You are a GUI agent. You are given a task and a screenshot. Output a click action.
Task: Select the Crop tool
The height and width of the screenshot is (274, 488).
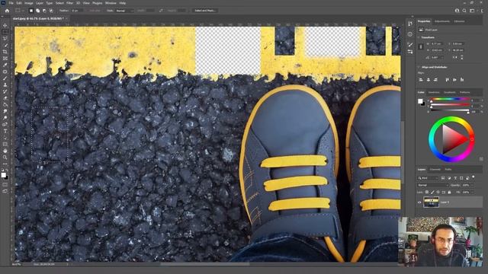5,52
